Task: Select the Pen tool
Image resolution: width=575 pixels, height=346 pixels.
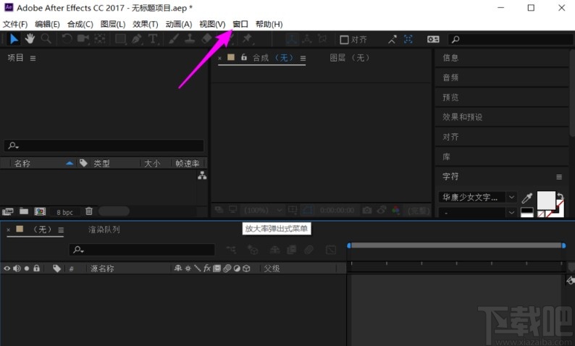Action: pos(137,39)
